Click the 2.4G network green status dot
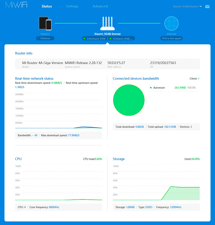 tap(84, 39)
